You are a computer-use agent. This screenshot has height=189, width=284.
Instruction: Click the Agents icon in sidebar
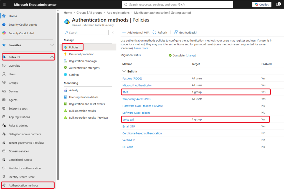point(4,100)
